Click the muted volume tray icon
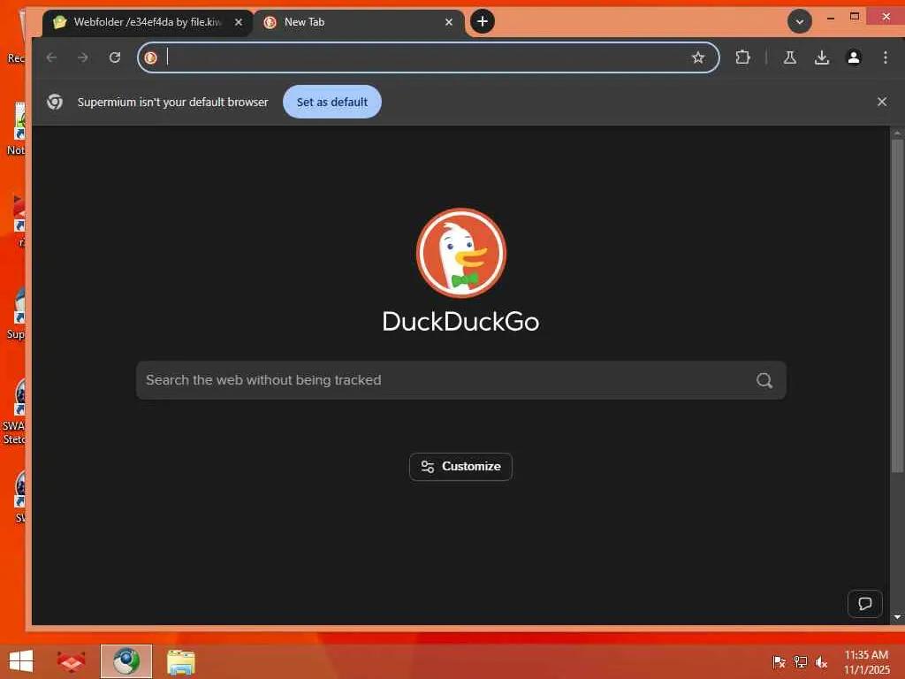The image size is (905, 679). (821, 661)
